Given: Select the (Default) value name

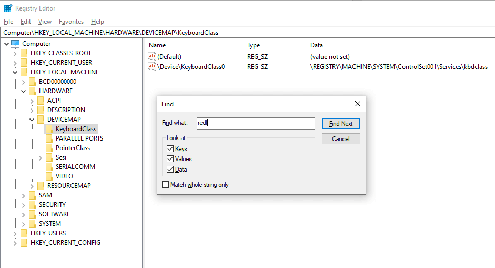Looking at the screenshot, I should click(169, 56).
